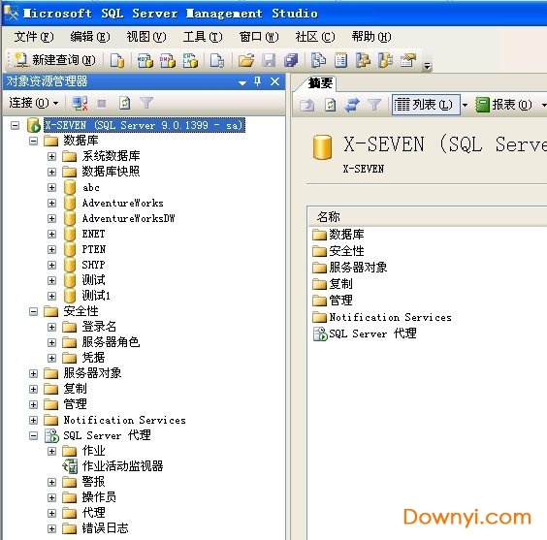
Task: Select the 摘要 tab
Action: click(319, 83)
